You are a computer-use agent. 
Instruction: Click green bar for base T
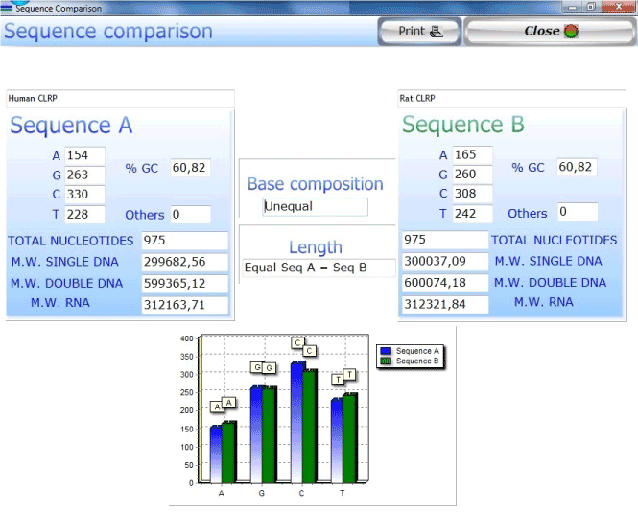pyautogui.click(x=349, y=439)
